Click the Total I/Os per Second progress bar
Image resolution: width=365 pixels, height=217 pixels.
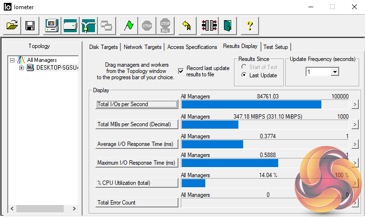pyautogui.click(x=265, y=105)
